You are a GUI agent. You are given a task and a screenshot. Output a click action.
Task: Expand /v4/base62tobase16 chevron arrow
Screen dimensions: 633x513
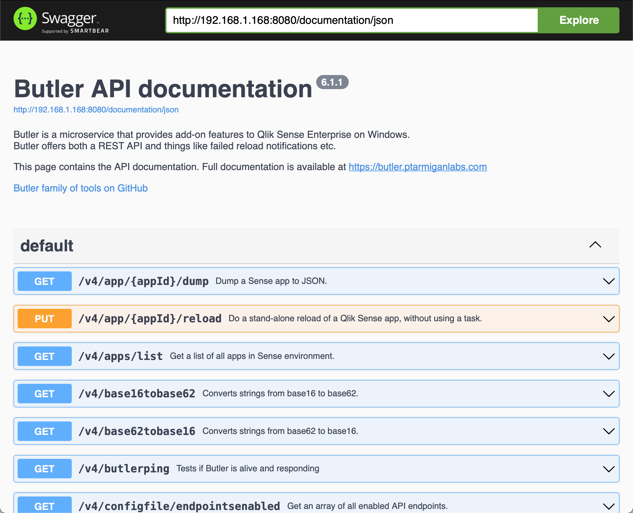608,431
